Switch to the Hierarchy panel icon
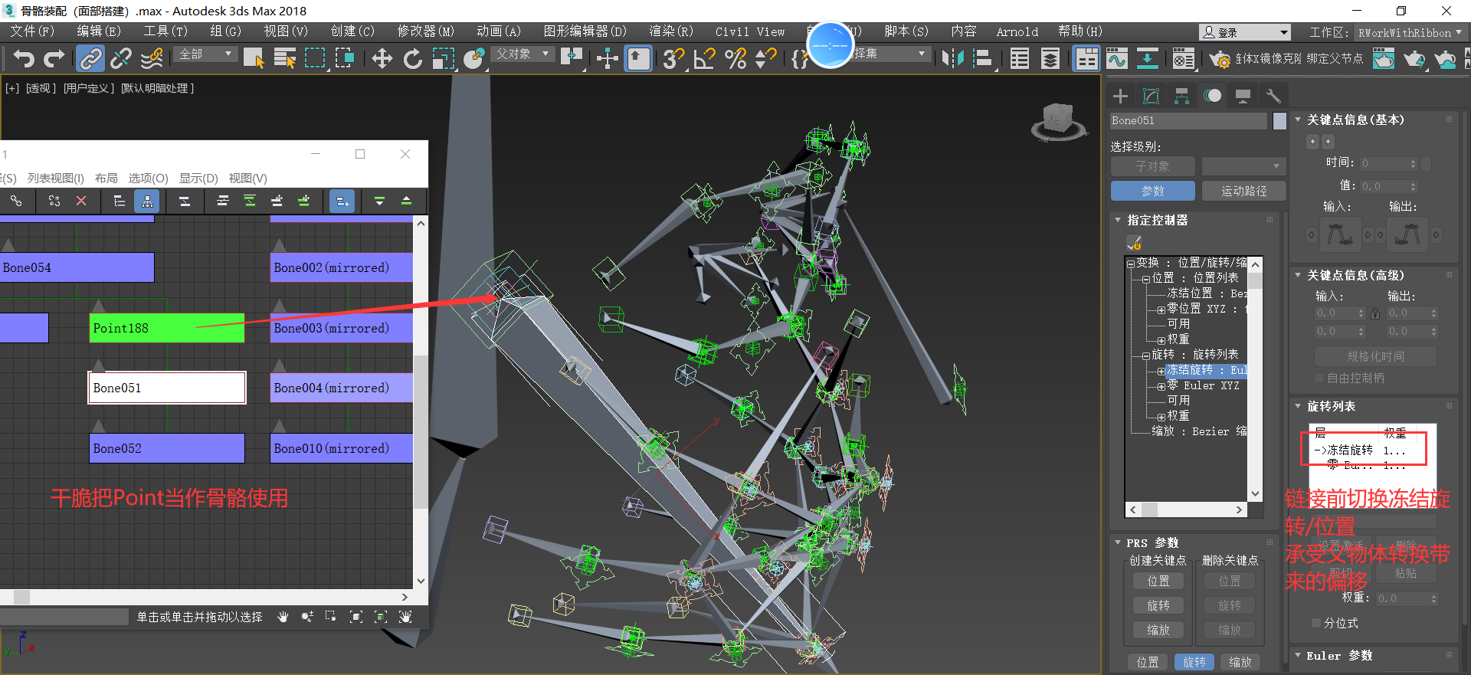 tap(1181, 96)
